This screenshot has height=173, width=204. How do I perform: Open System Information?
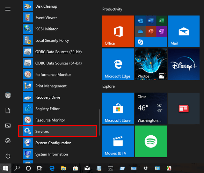coord(59,154)
